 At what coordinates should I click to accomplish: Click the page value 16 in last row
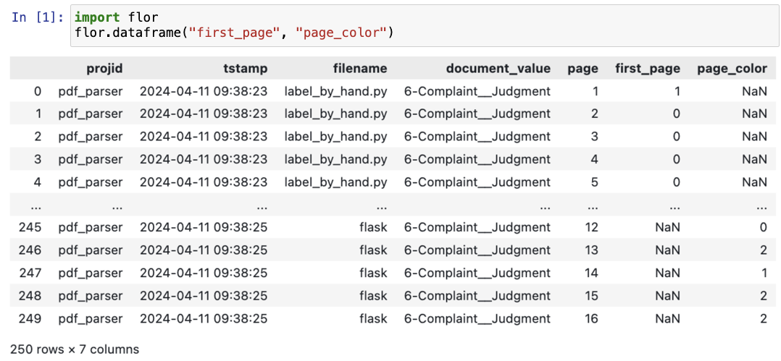[591, 318]
